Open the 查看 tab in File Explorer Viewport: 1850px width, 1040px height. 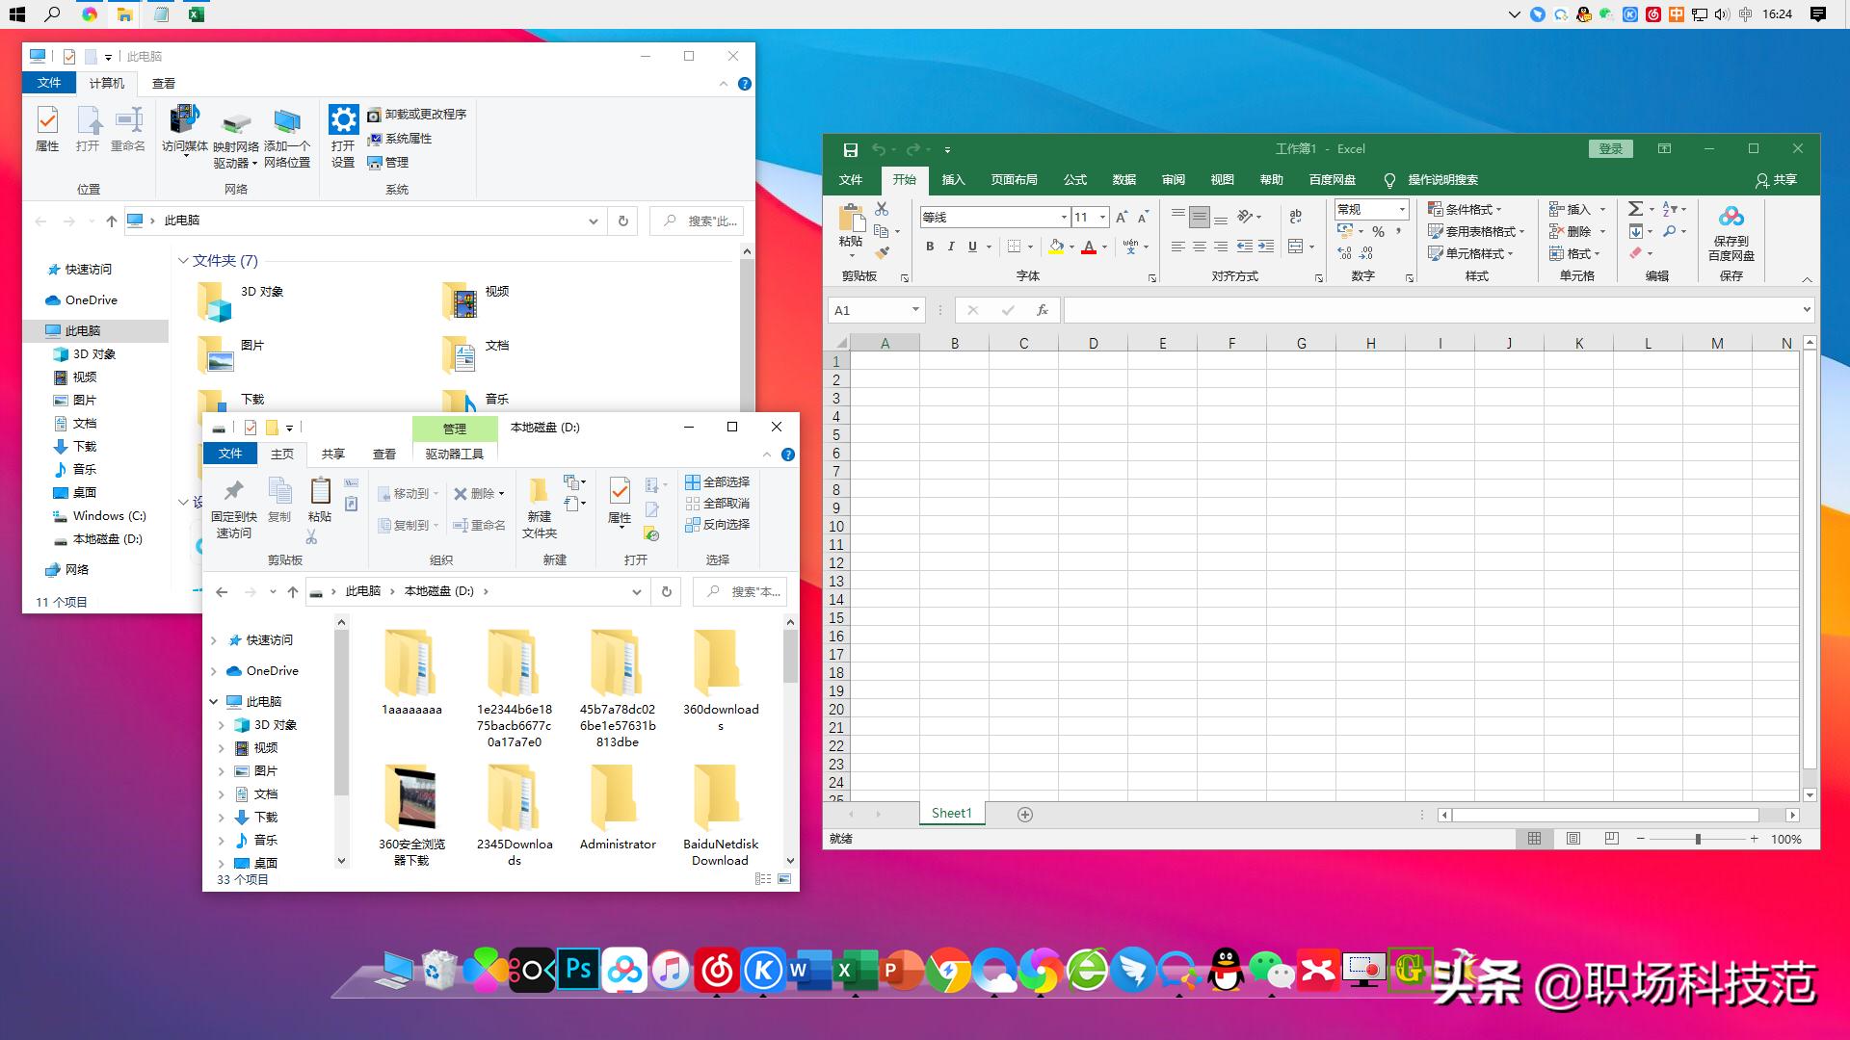click(384, 454)
